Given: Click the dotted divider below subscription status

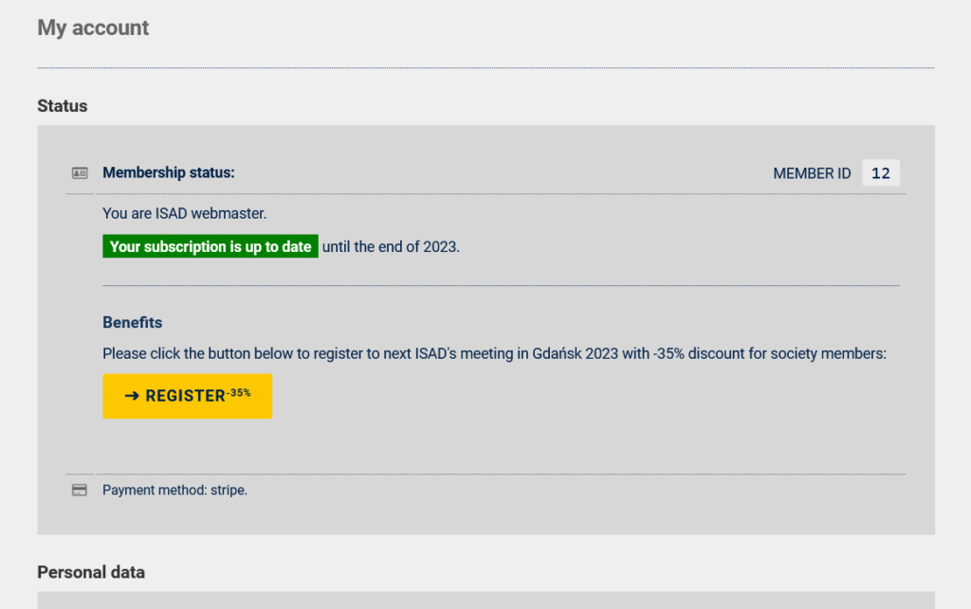Looking at the screenshot, I should [501, 286].
